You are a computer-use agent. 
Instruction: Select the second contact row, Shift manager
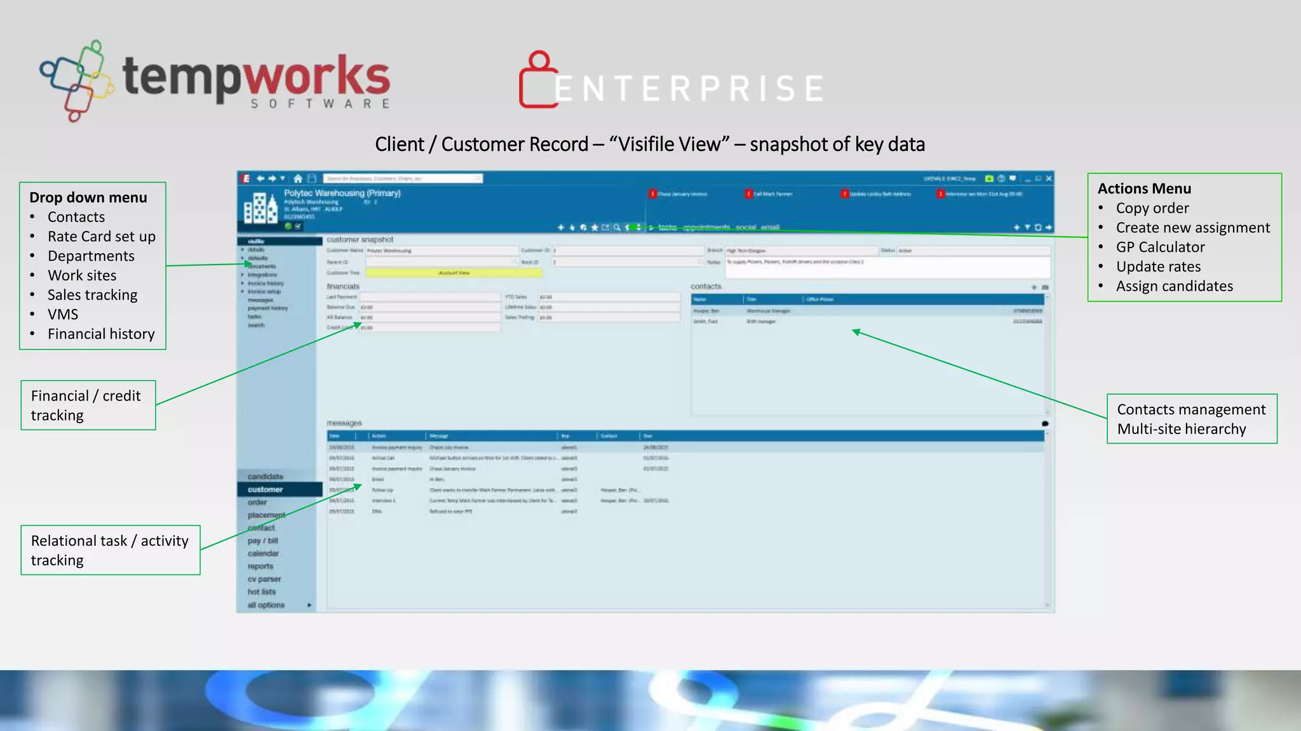click(x=867, y=322)
